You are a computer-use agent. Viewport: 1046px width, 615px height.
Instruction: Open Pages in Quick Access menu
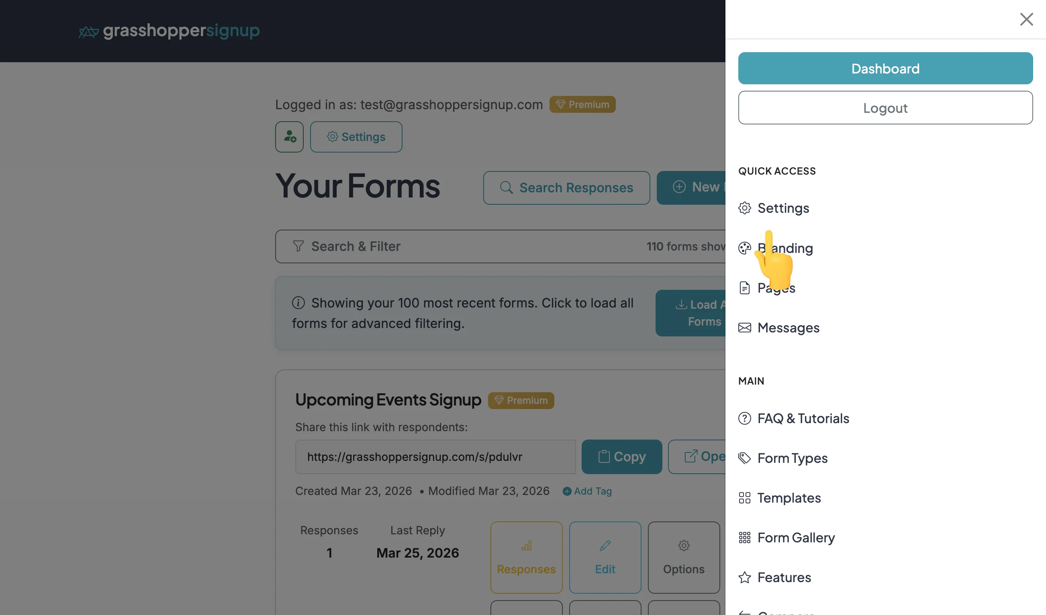pos(776,288)
